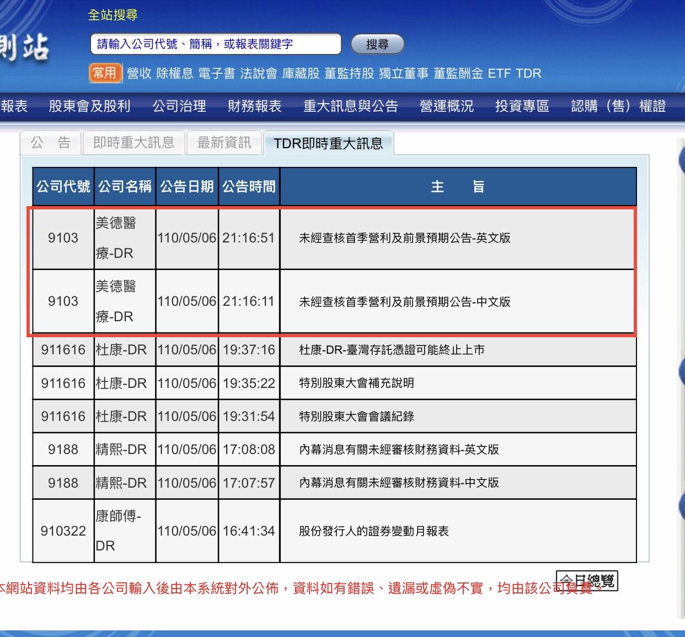Image resolution: width=685 pixels, height=637 pixels.
Task: Open the 公司治理 menu
Action: point(179,106)
